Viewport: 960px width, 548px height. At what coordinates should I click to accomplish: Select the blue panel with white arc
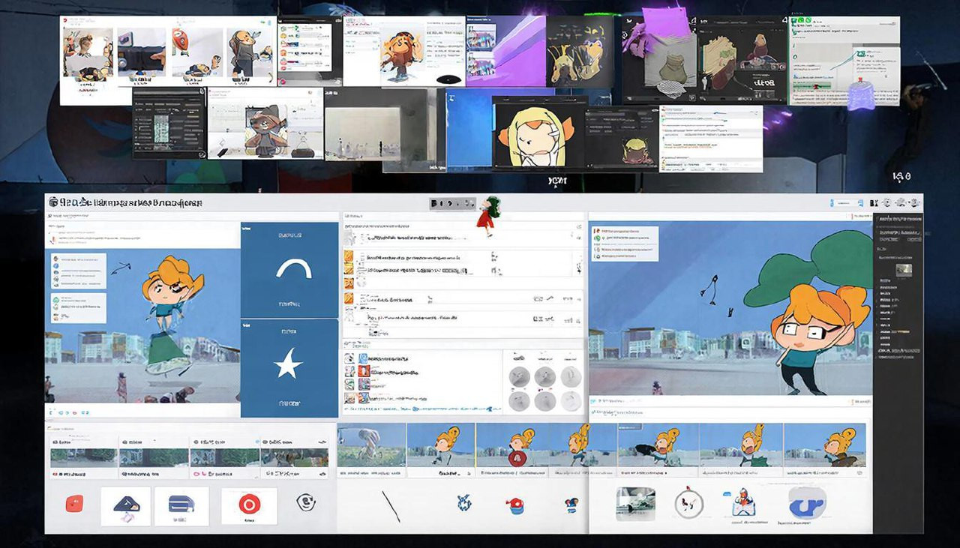pyautogui.click(x=289, y=270)
